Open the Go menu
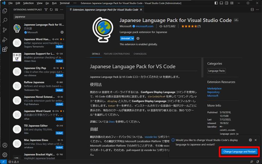 (47, 3)
